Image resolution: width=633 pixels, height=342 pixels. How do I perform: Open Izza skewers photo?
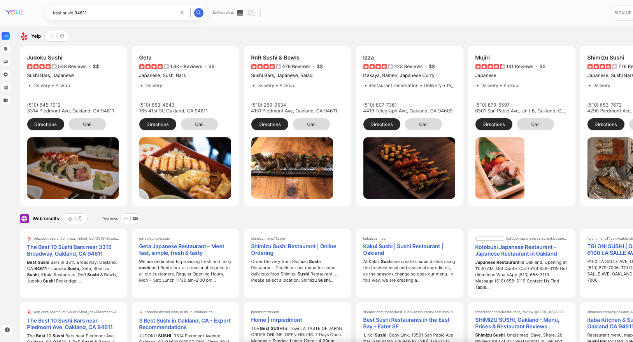point(409,168)
